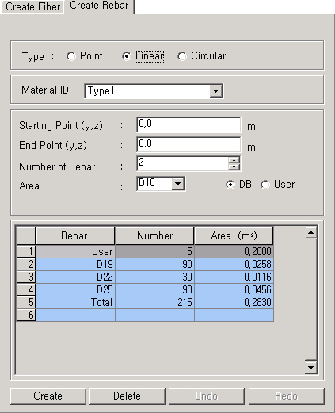Image resolution: width=335 pixels, height=413 pixels.
Task: Expand the D16 area size dropdown
Action: (178, 184)
